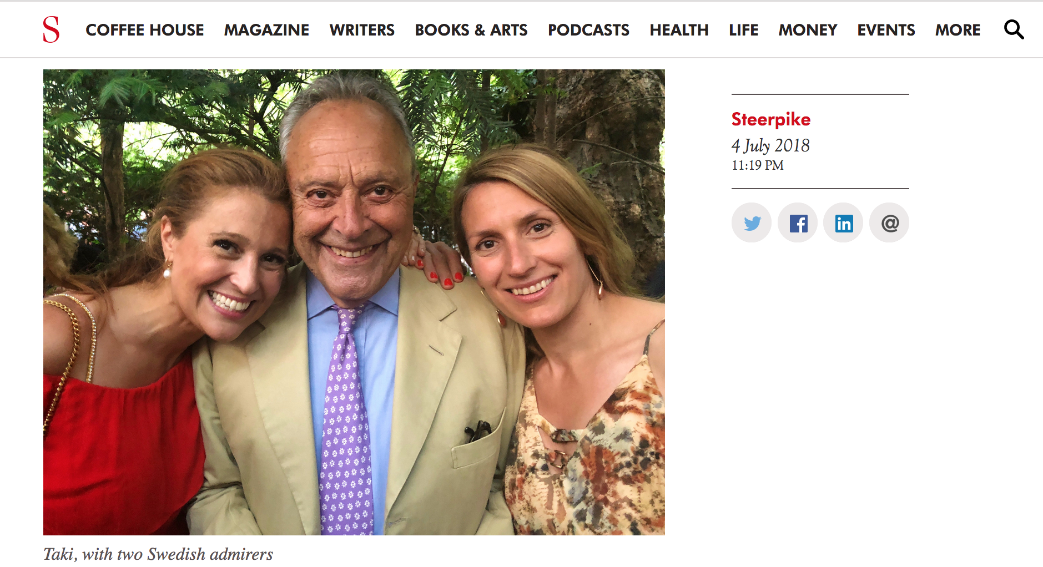Screen dimensions: 1043x567
Task: Share article via email @ icon
Action: (889, 223)
